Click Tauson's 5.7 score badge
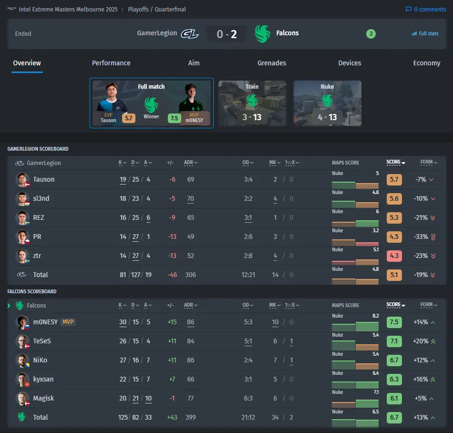The width and height of the screenshot is (453, 433). 394,179
